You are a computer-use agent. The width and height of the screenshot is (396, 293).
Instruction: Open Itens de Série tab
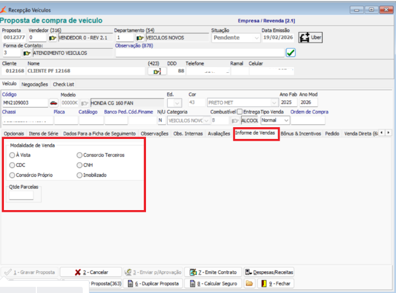[44, 133]
